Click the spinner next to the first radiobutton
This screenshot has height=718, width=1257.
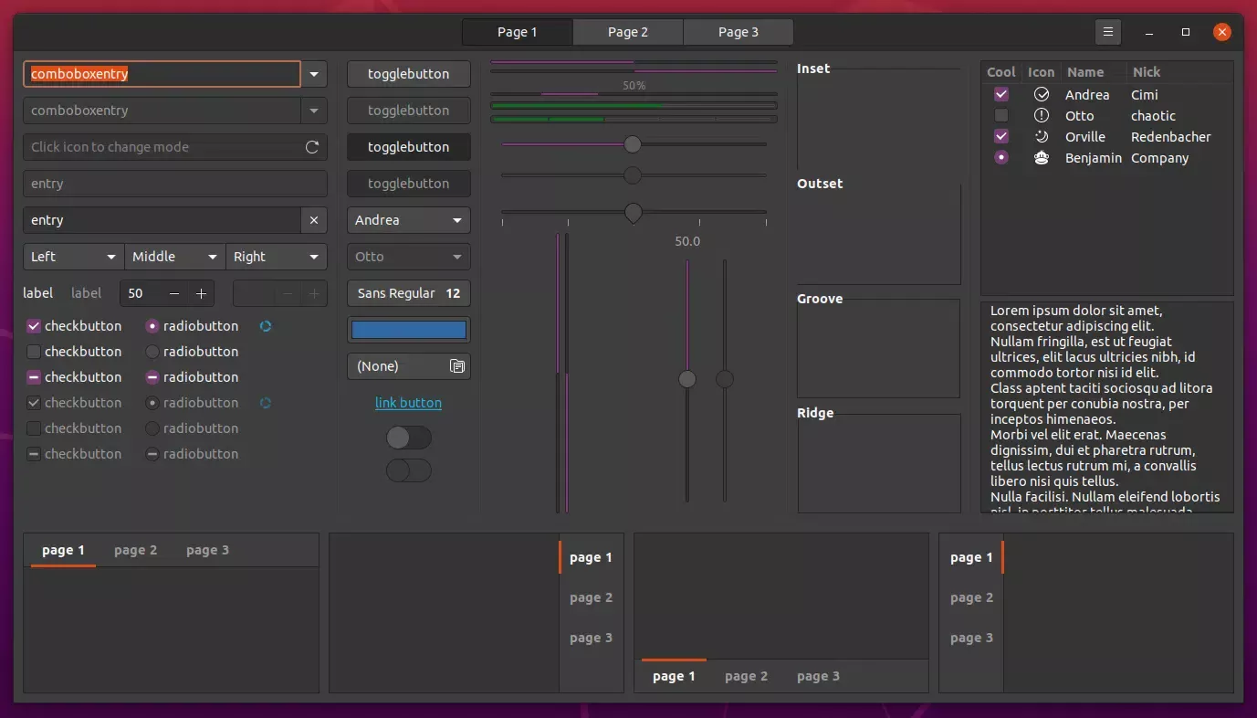click(x=266, y=326)
